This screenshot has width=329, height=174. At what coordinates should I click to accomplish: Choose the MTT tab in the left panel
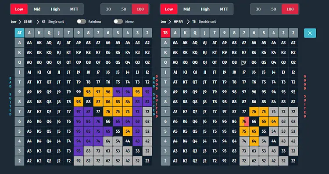74,9
